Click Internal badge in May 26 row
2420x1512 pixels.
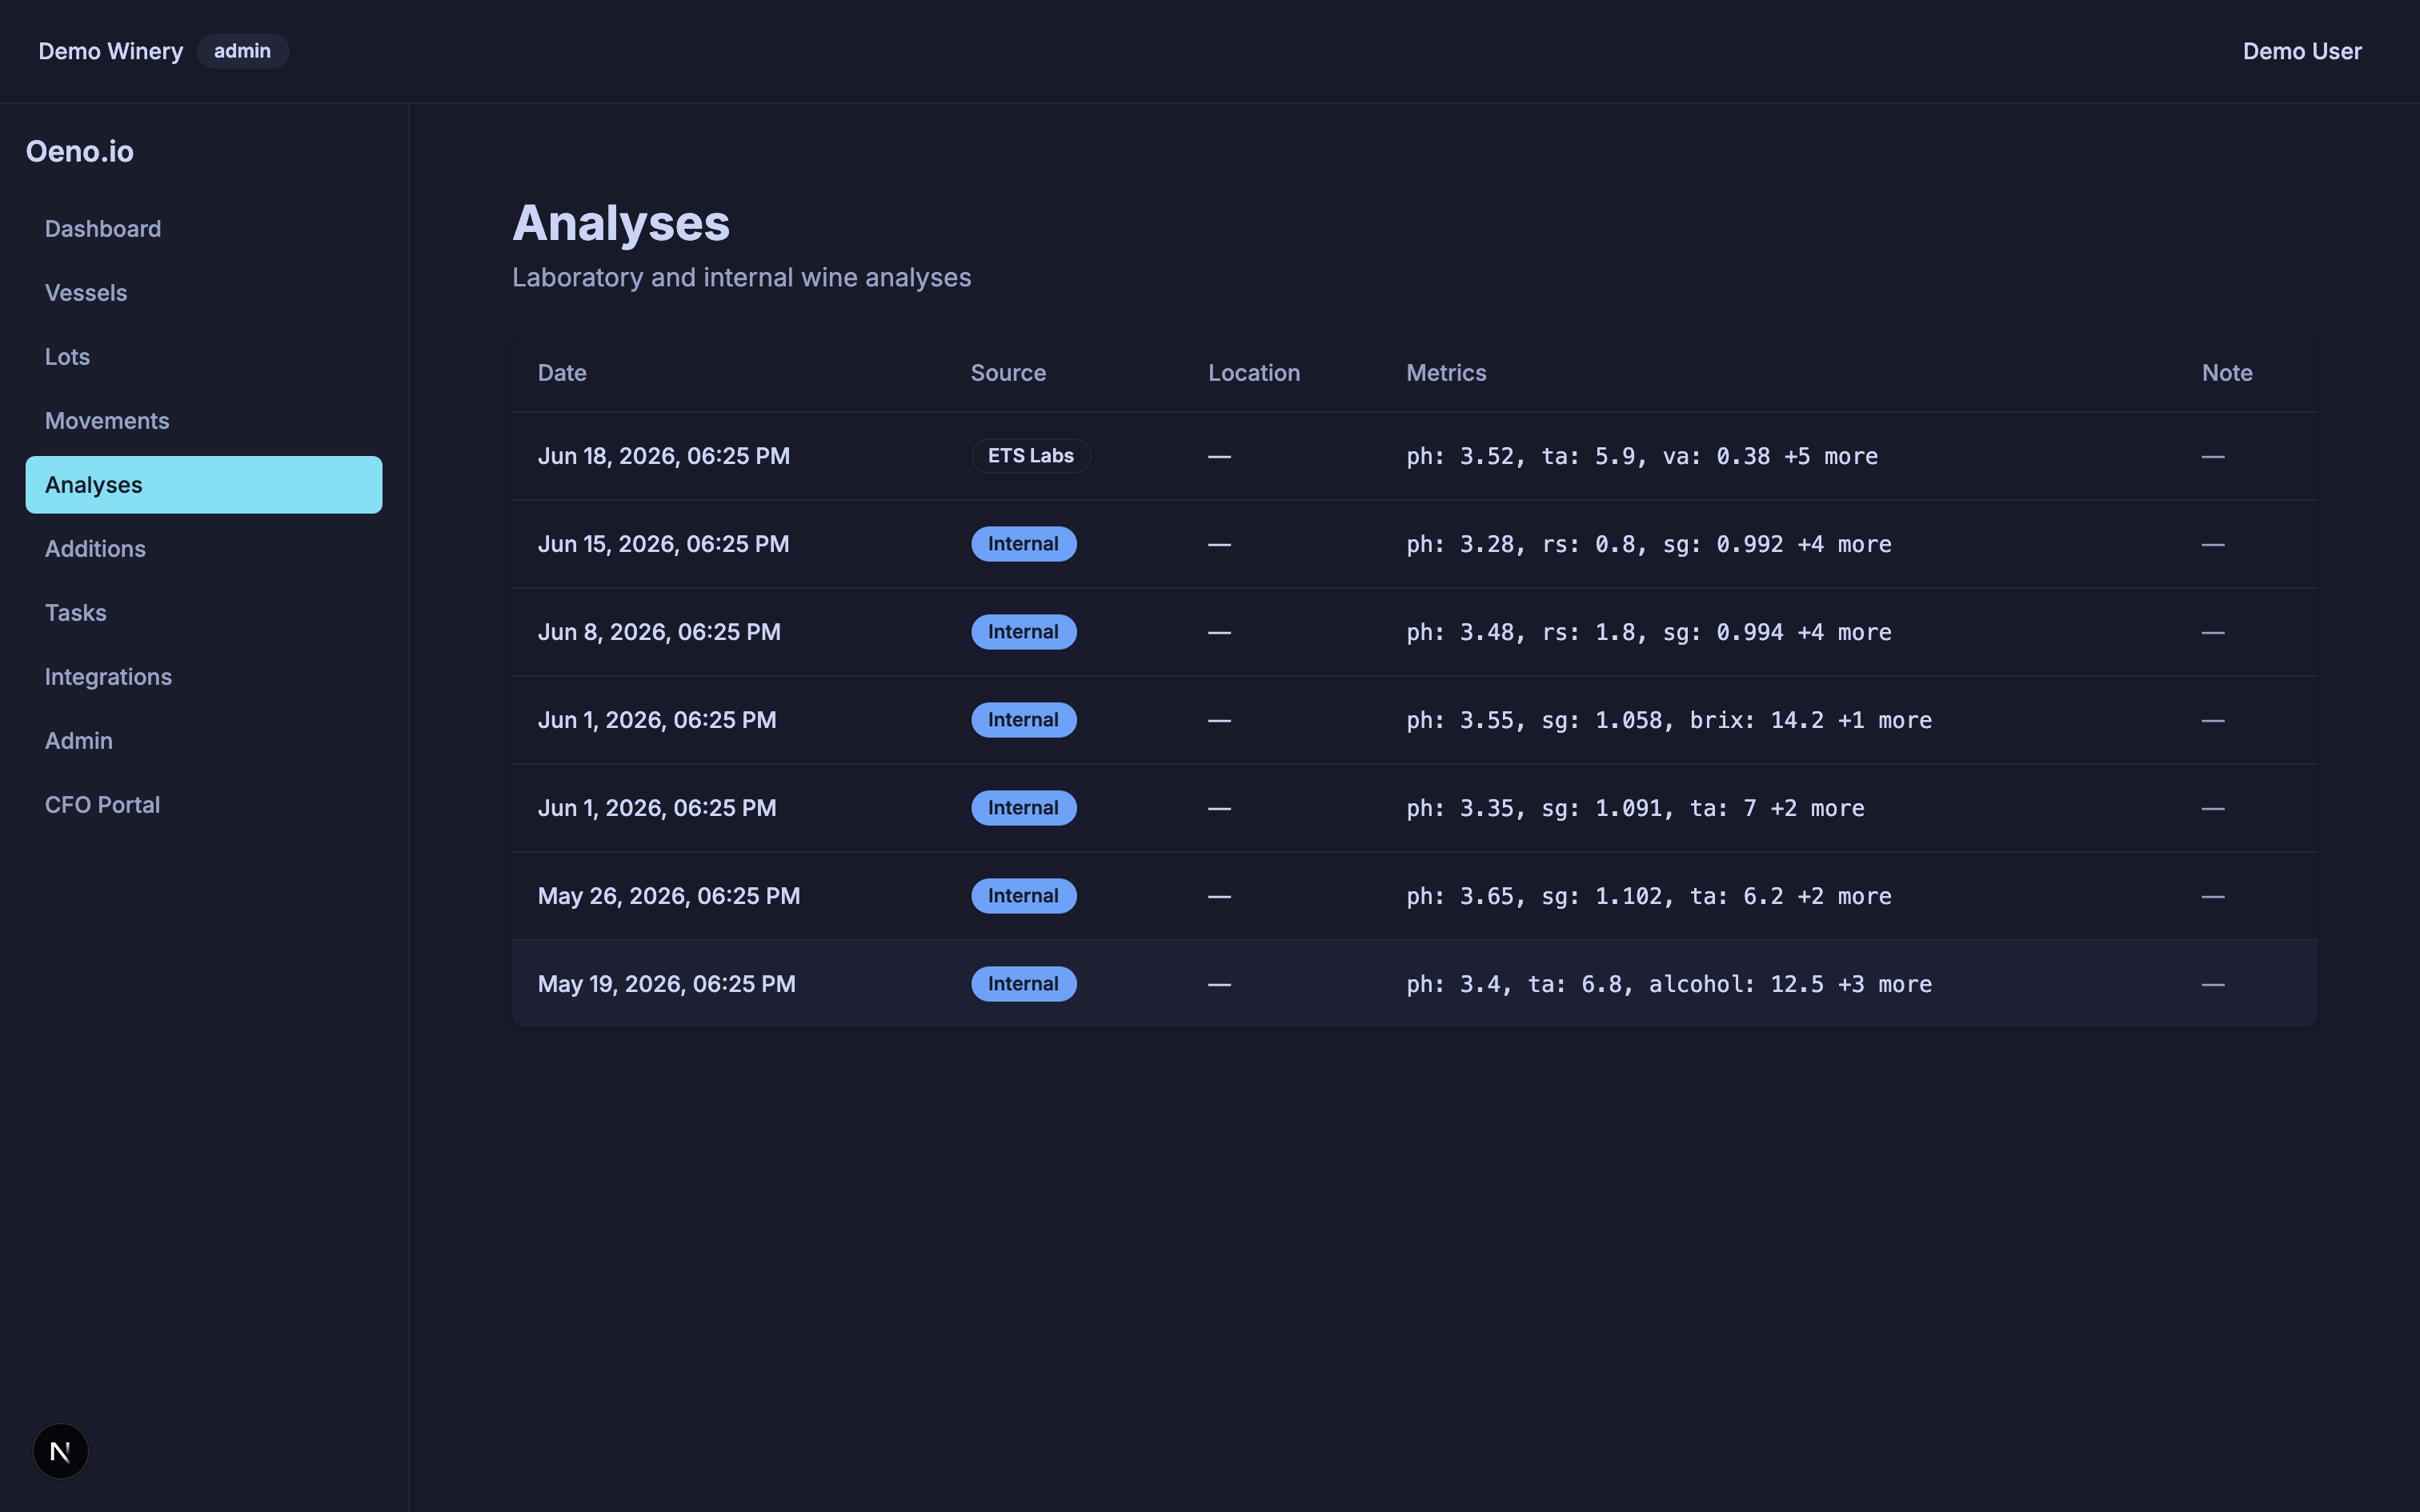coord(1024,896)
